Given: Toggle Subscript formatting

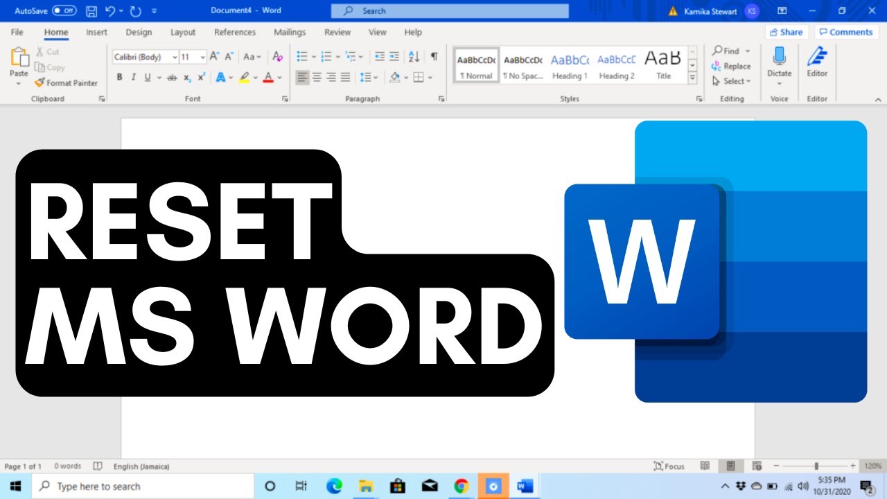Looking at the screenshot, I should 187,77.
